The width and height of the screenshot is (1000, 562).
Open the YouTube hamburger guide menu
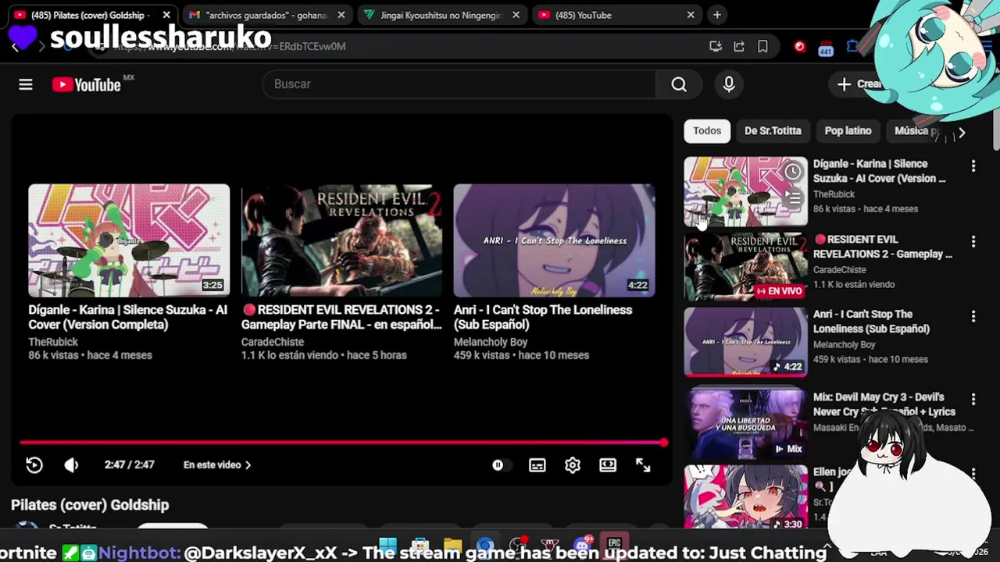point(26,84)
